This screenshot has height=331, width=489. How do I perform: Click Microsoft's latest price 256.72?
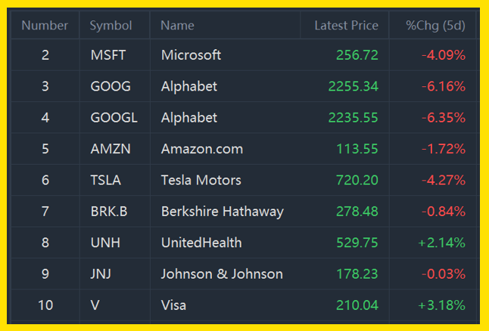(357, 55)
